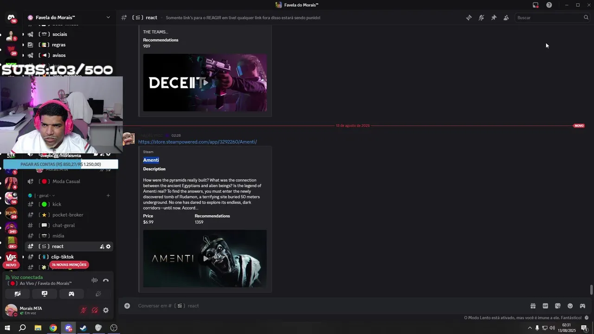Open the Amenti Steam store link
594x334 pixels.
197,142
